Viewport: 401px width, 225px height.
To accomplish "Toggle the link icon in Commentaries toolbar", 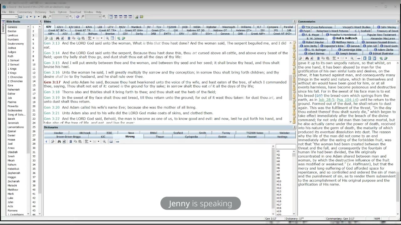I will tap(359, 58).
